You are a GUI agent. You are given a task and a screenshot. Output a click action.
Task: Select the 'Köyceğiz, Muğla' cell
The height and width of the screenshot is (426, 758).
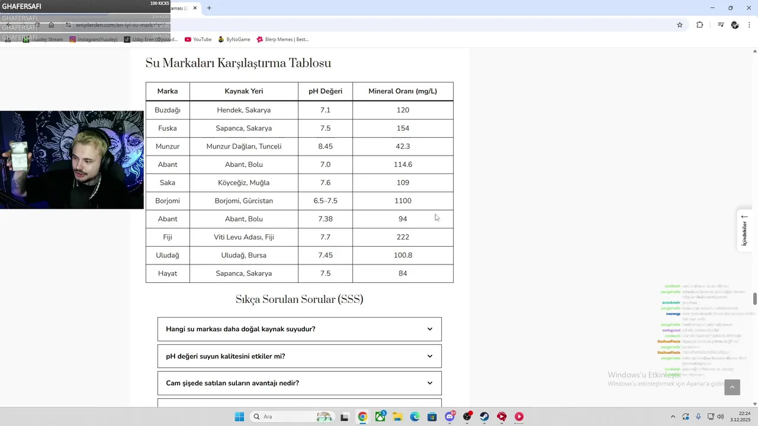pos(244,183)
